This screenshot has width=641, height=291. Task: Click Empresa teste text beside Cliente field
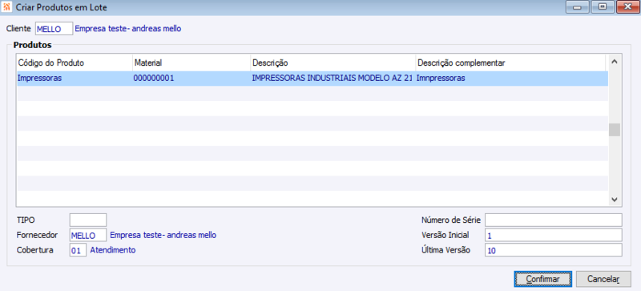click(x=128, y=29)
